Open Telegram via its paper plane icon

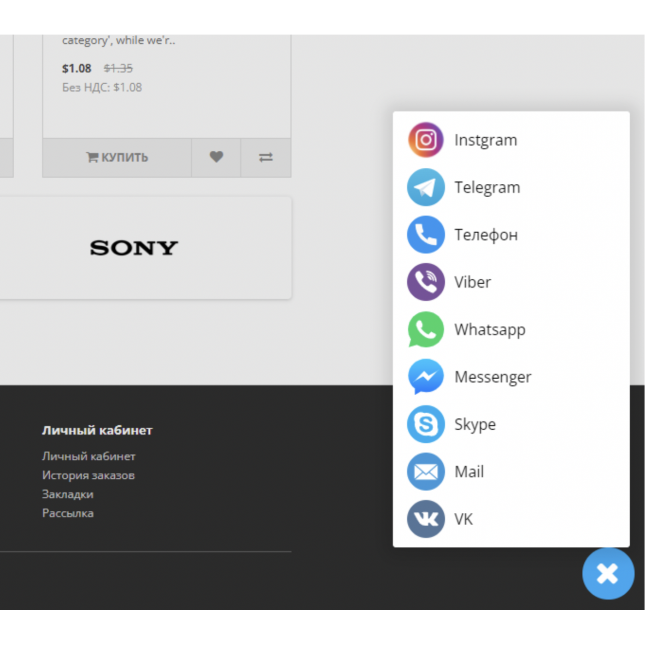pyautogui.click(x=426, y=187)
